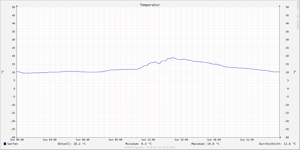Click the Sun 09:00 time axis label
This screenshot has height=150, width=300.
pyautogui.click(x=115, y=140)
